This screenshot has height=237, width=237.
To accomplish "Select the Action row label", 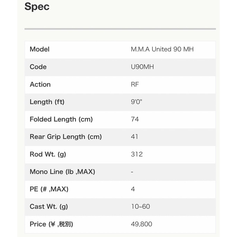I will click(40, 84).
